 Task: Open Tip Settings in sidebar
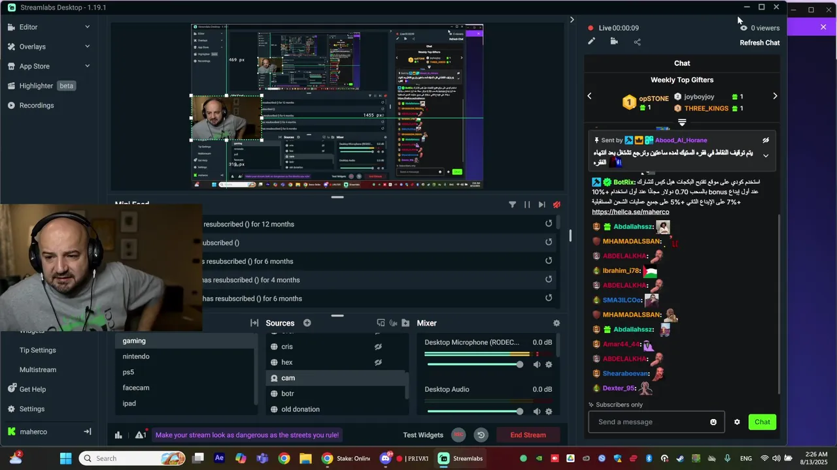tap(37, 350)
